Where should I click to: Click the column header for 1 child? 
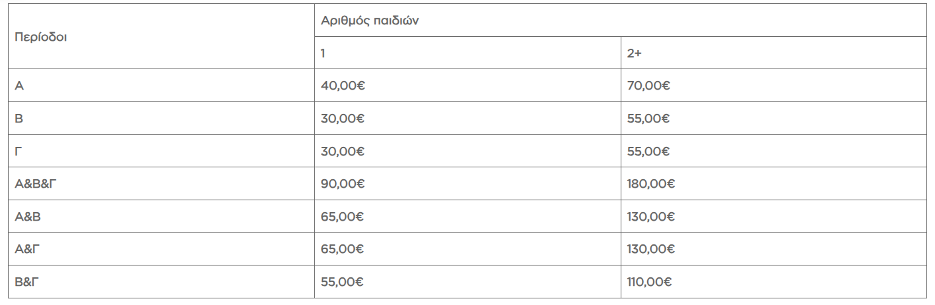tap(323, 53)
